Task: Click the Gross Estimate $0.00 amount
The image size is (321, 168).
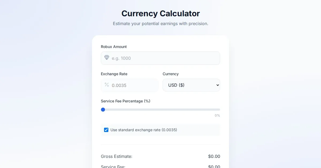Action: pyautogui.click(x=214, y=156)
